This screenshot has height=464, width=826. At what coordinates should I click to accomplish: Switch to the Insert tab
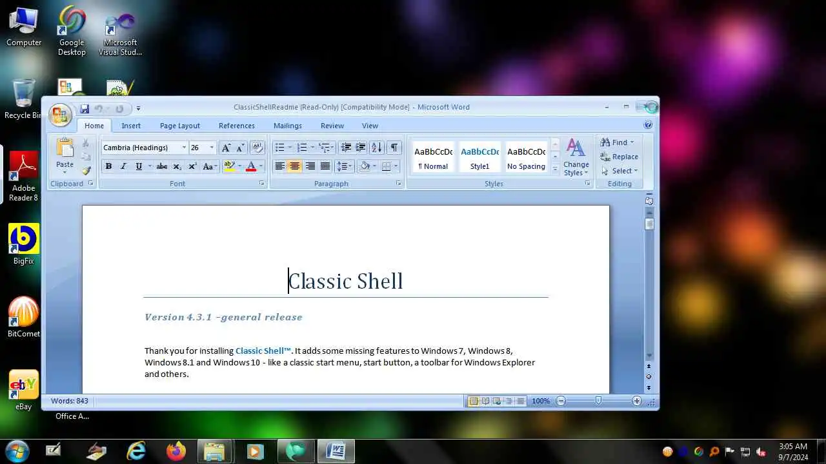(x=131, y=126)
